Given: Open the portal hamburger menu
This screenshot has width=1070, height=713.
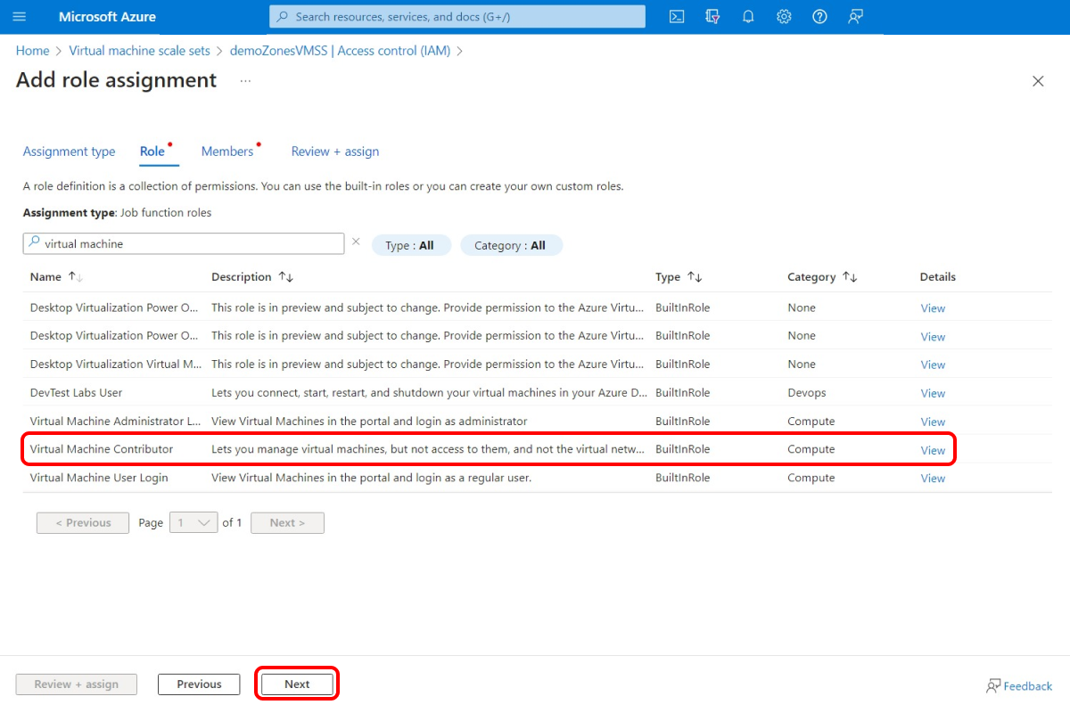Looking at the screenshot, I should click(20, 16).
